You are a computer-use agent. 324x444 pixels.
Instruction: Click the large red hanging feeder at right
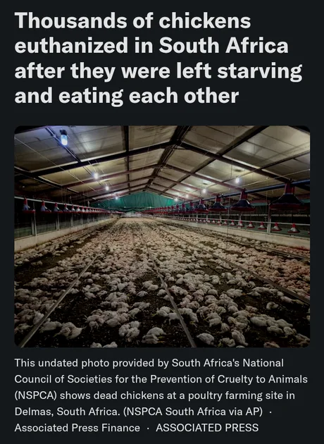point(288,196)
